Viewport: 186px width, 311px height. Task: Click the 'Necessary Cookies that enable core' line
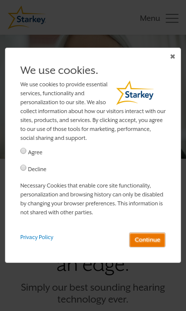[86, 186]
